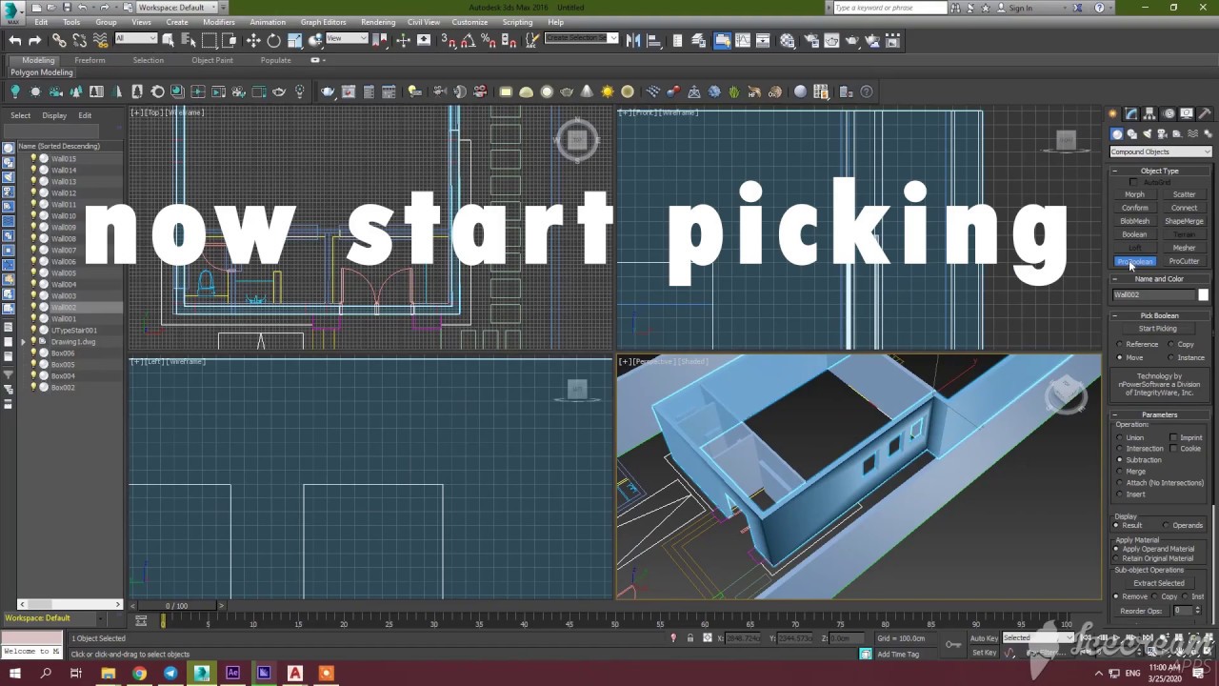Toggle the Percent Snap icon
This screenshot has height=686, width=1219.
(490, 40)
